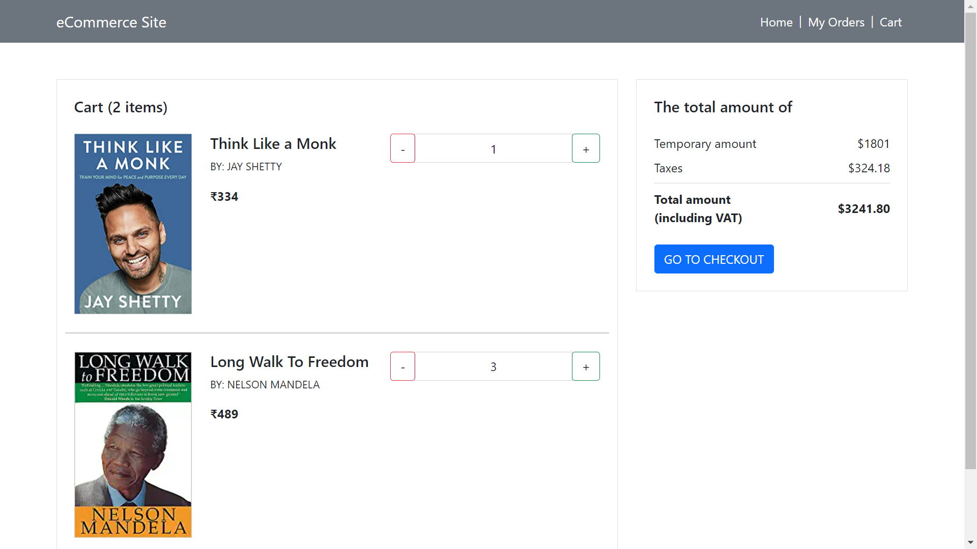Screen dimensions: 977x549
Task: Click the Think Like a Monk cover image
Action: 133,224
